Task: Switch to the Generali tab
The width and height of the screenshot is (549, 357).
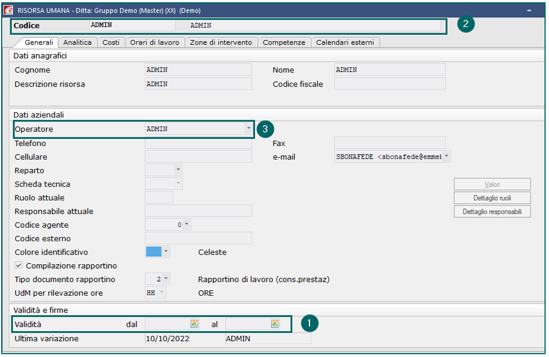Action: pyautogui.click(x=38, y=42)
